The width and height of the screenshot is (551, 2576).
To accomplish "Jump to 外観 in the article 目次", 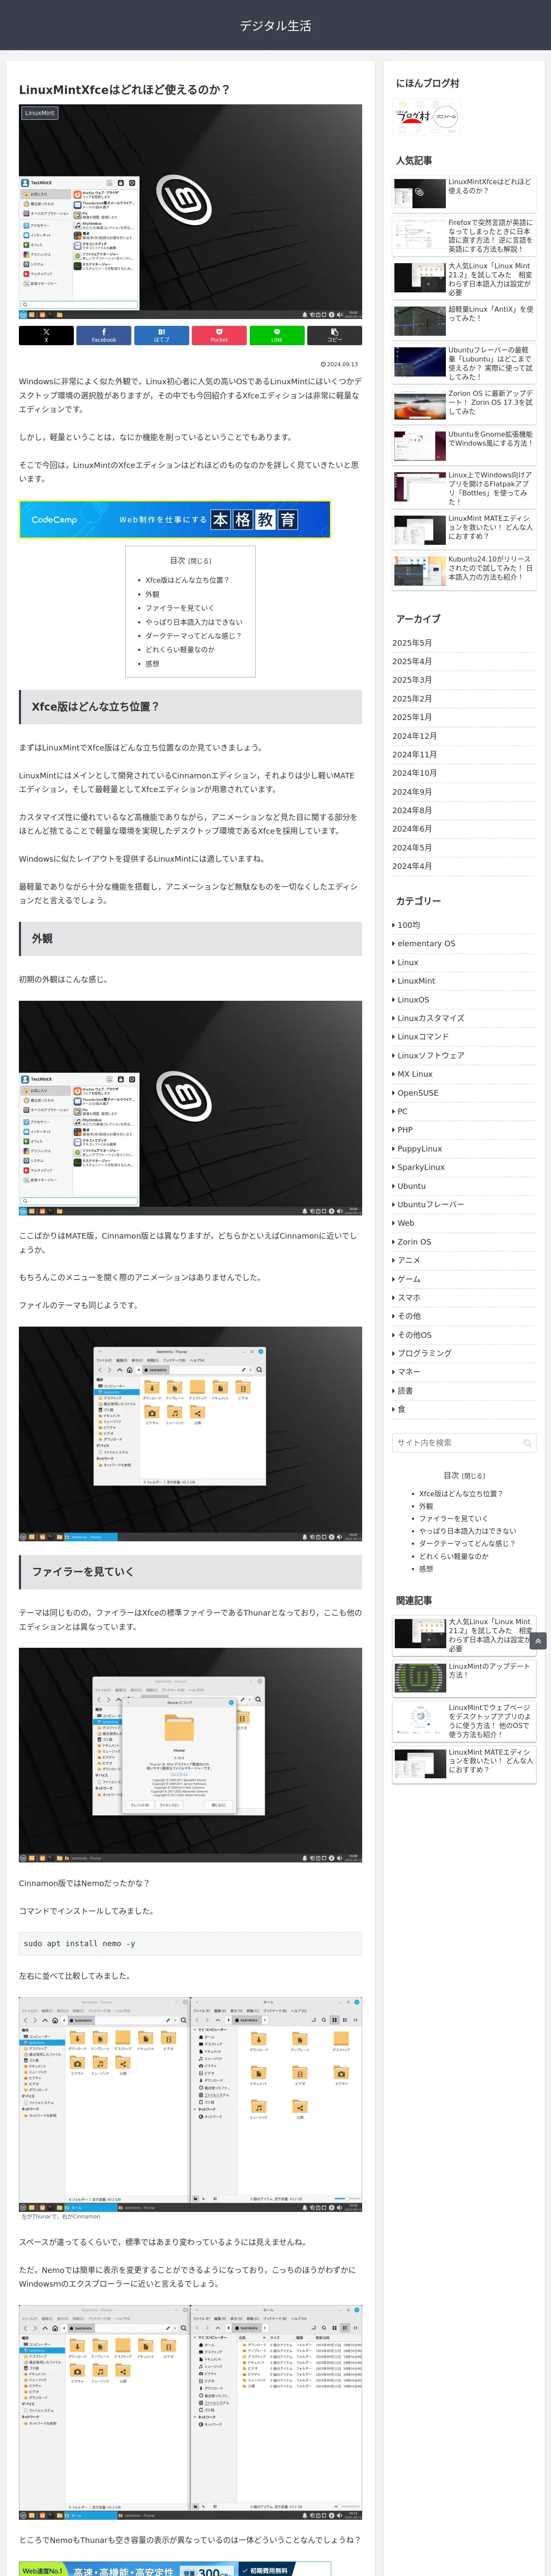I will (x=152, y=594).
